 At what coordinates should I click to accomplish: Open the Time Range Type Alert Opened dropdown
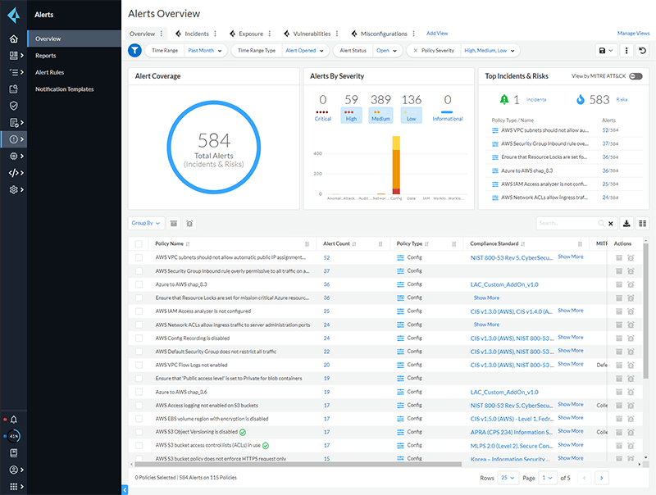click(x=304, y=51)
